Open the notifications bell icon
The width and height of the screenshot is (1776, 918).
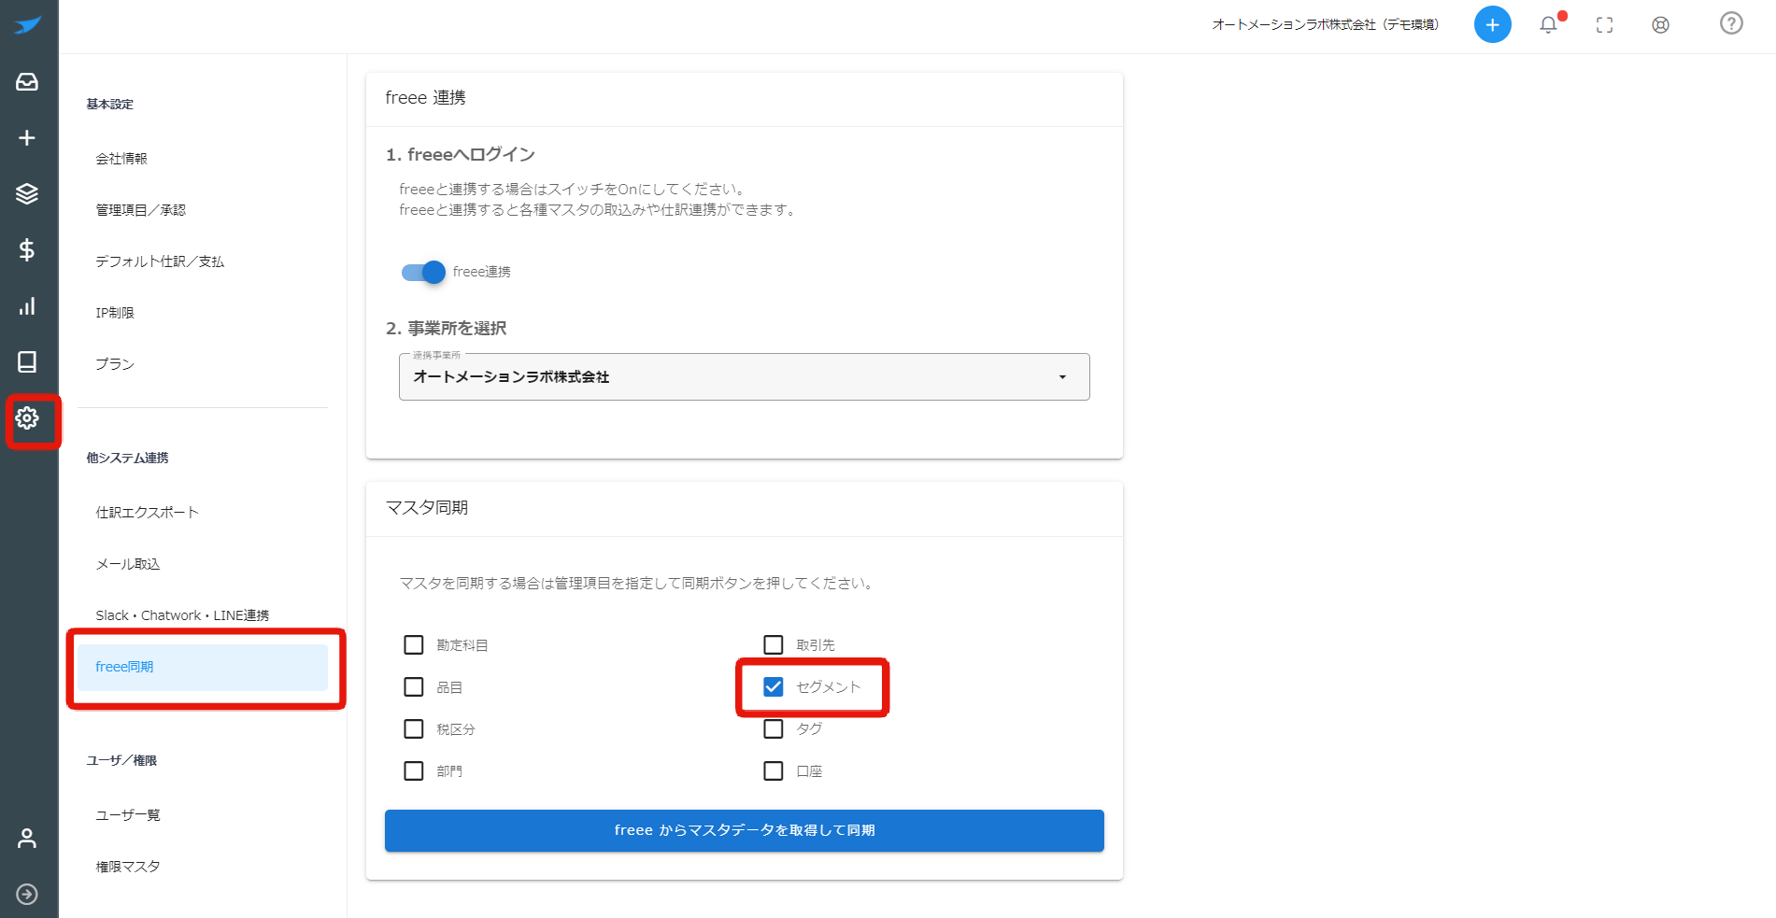(x=1548, y=25)
